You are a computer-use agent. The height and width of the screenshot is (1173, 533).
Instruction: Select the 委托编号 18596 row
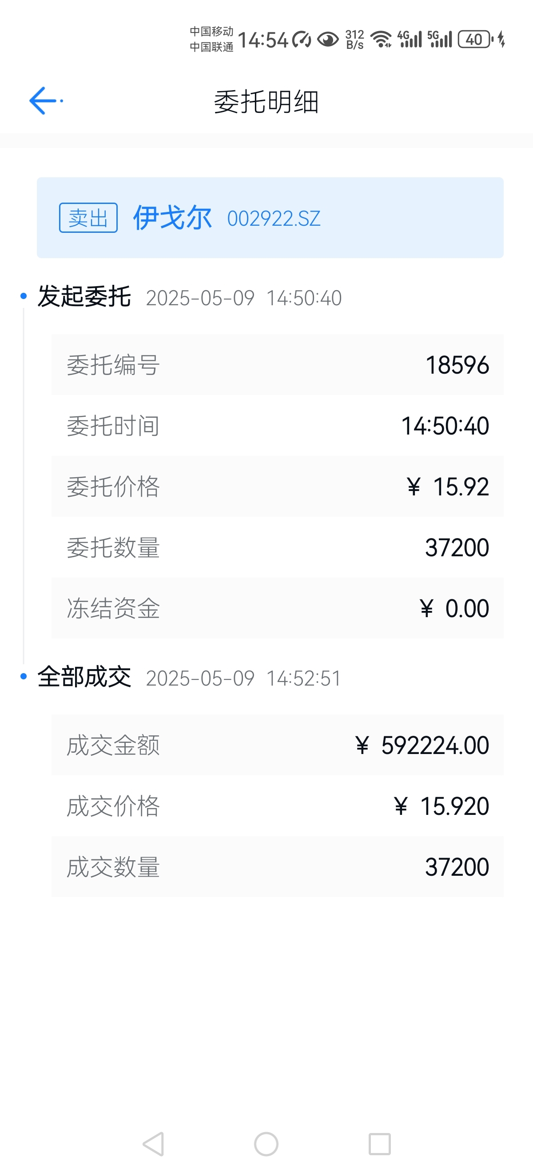(277, 365)
